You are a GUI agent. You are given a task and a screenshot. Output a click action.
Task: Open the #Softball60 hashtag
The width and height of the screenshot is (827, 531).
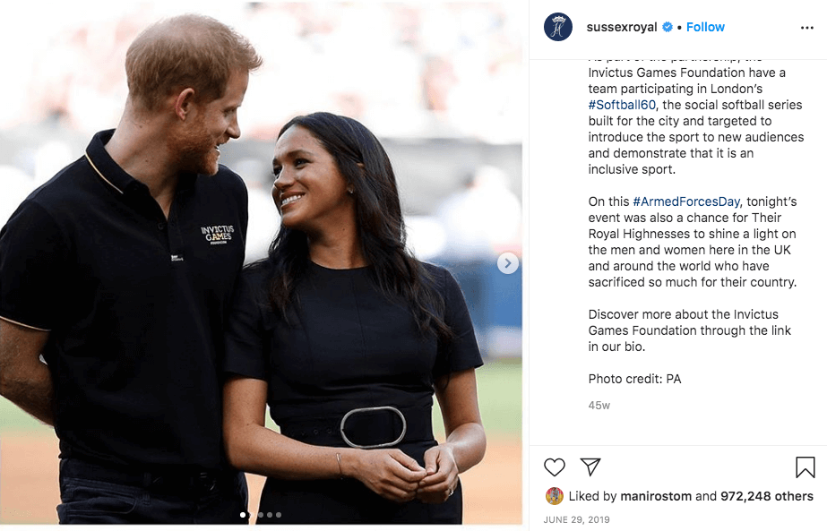point(622,105)
